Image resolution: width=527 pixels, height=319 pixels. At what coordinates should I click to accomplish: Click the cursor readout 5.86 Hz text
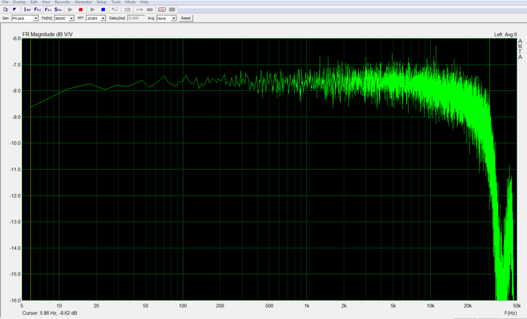click(x=50, y=313)
